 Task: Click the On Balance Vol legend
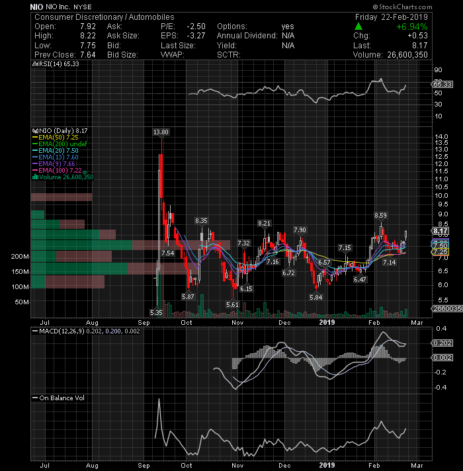click(x=62, y=398)
